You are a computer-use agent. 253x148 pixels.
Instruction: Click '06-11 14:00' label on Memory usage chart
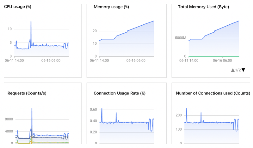99,61
